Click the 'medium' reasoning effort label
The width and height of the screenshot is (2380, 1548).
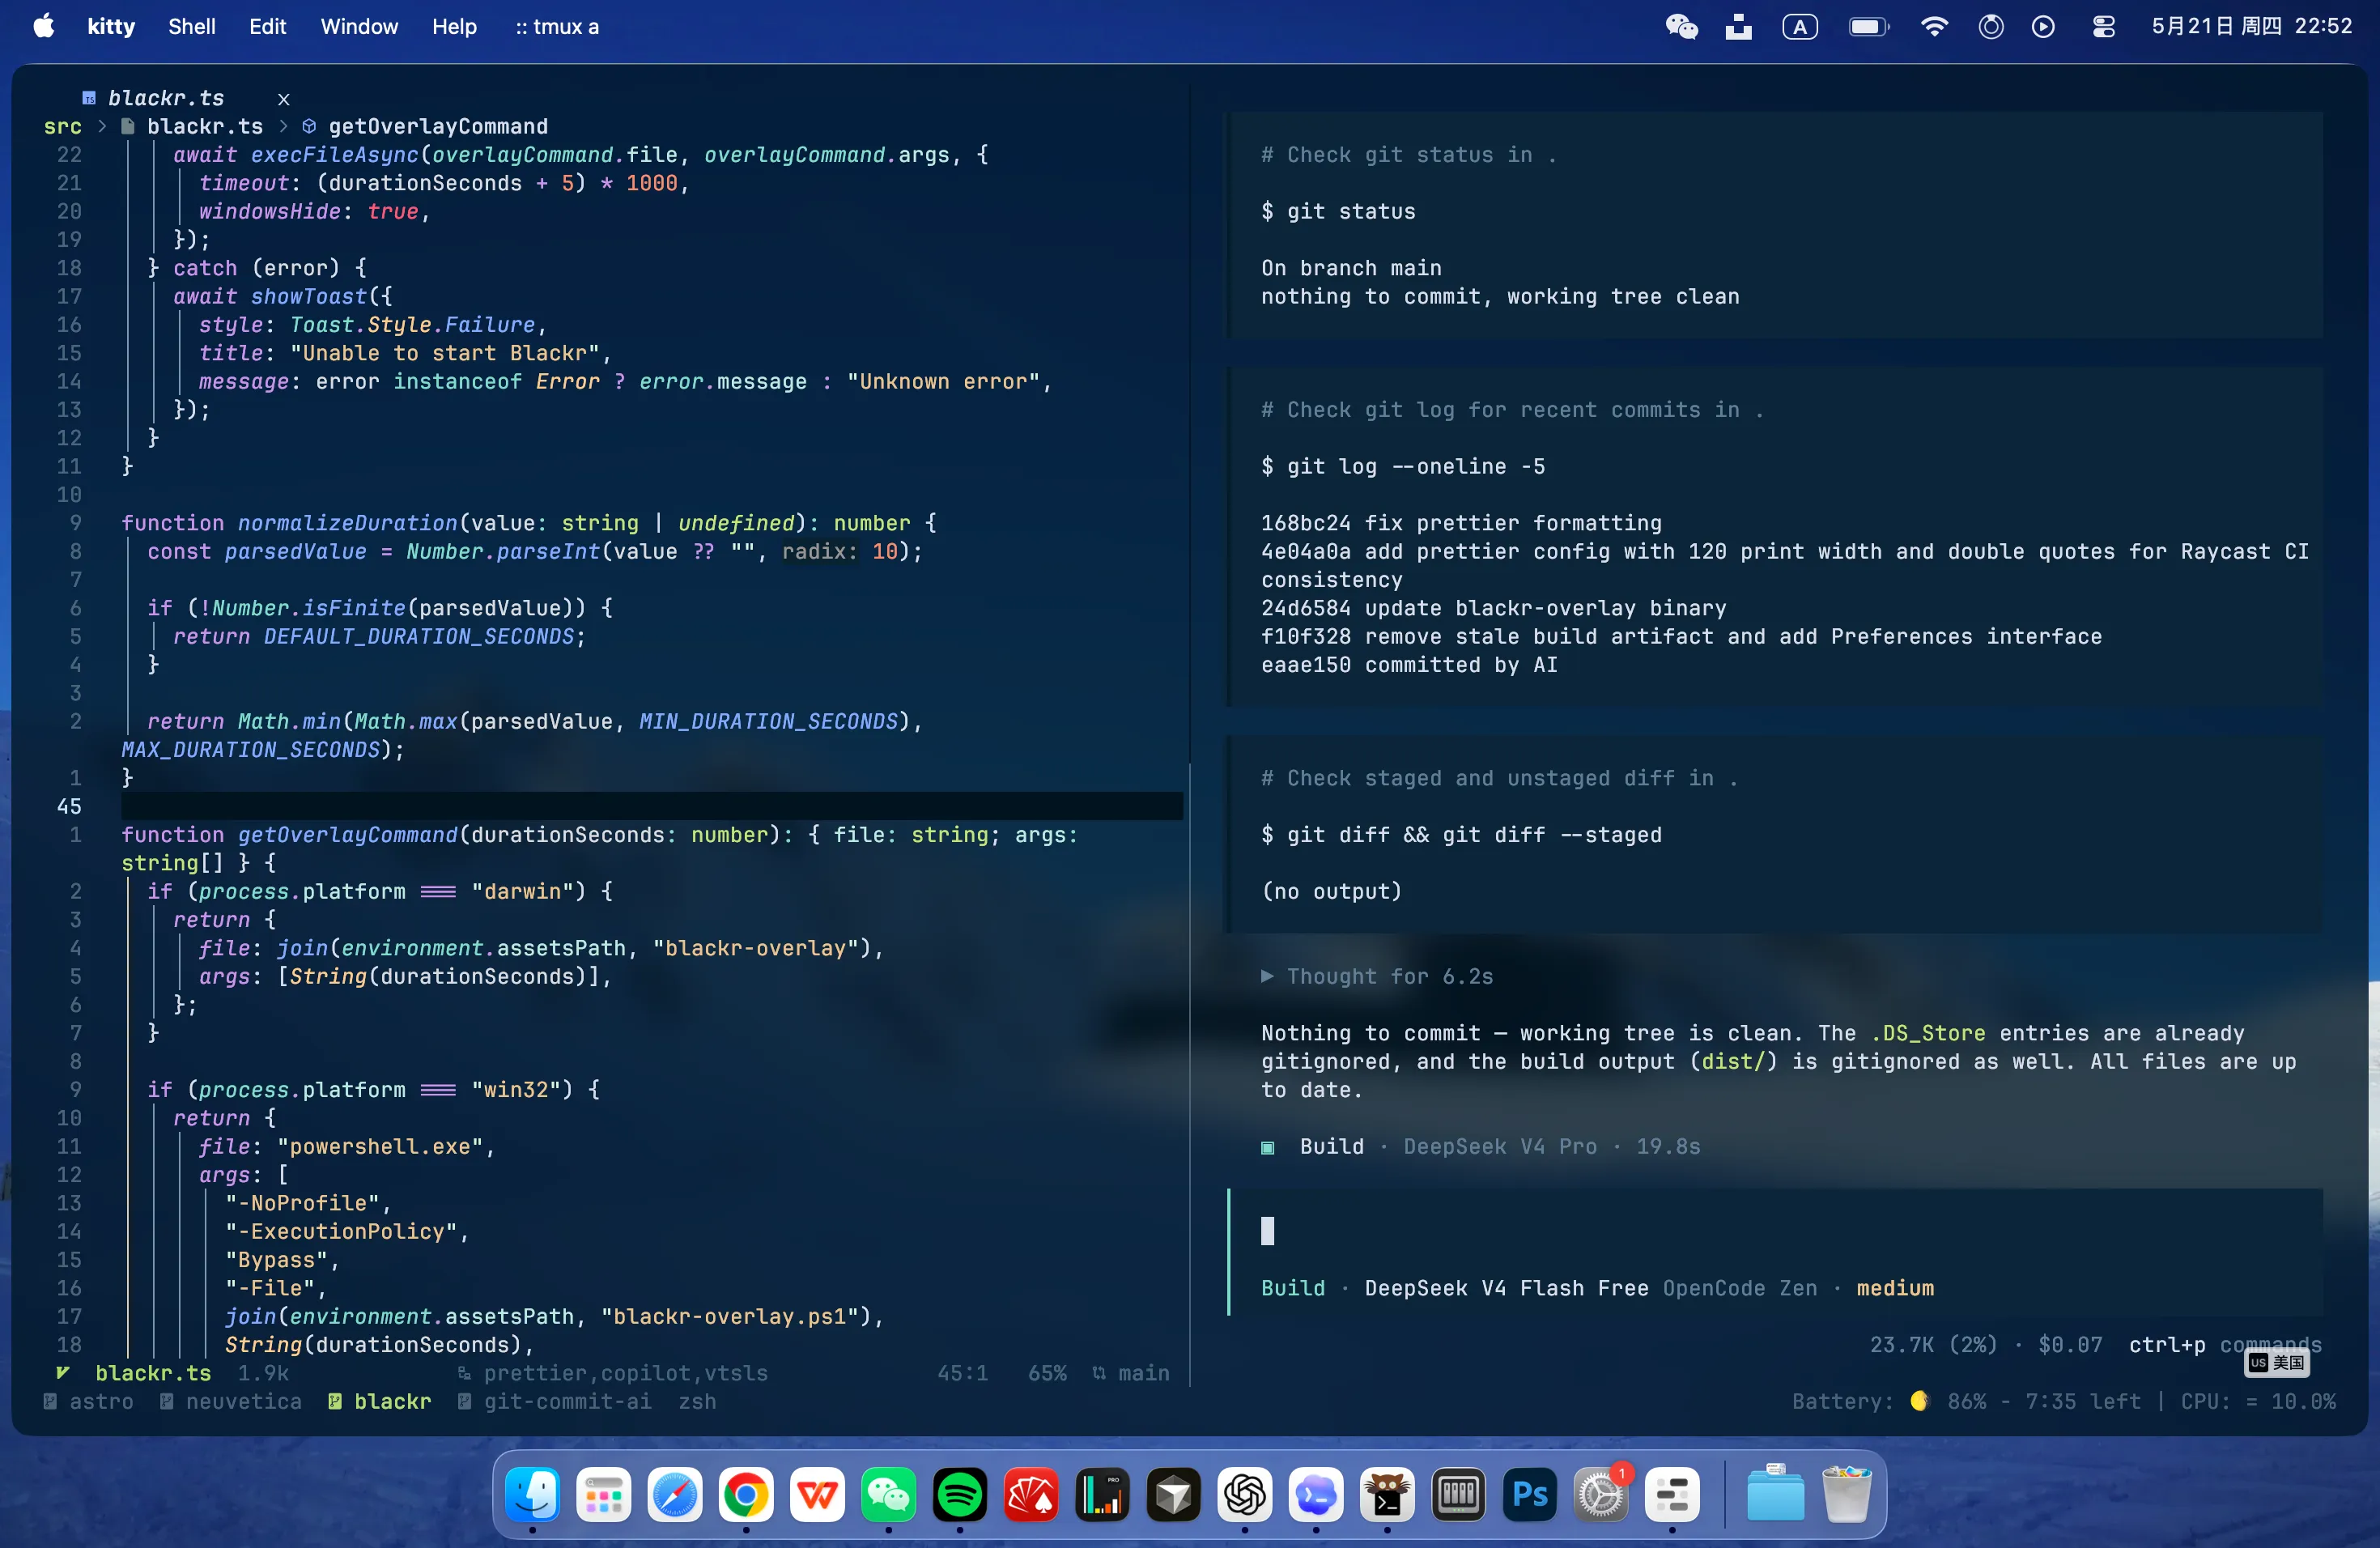[x=1895, y=1288]
